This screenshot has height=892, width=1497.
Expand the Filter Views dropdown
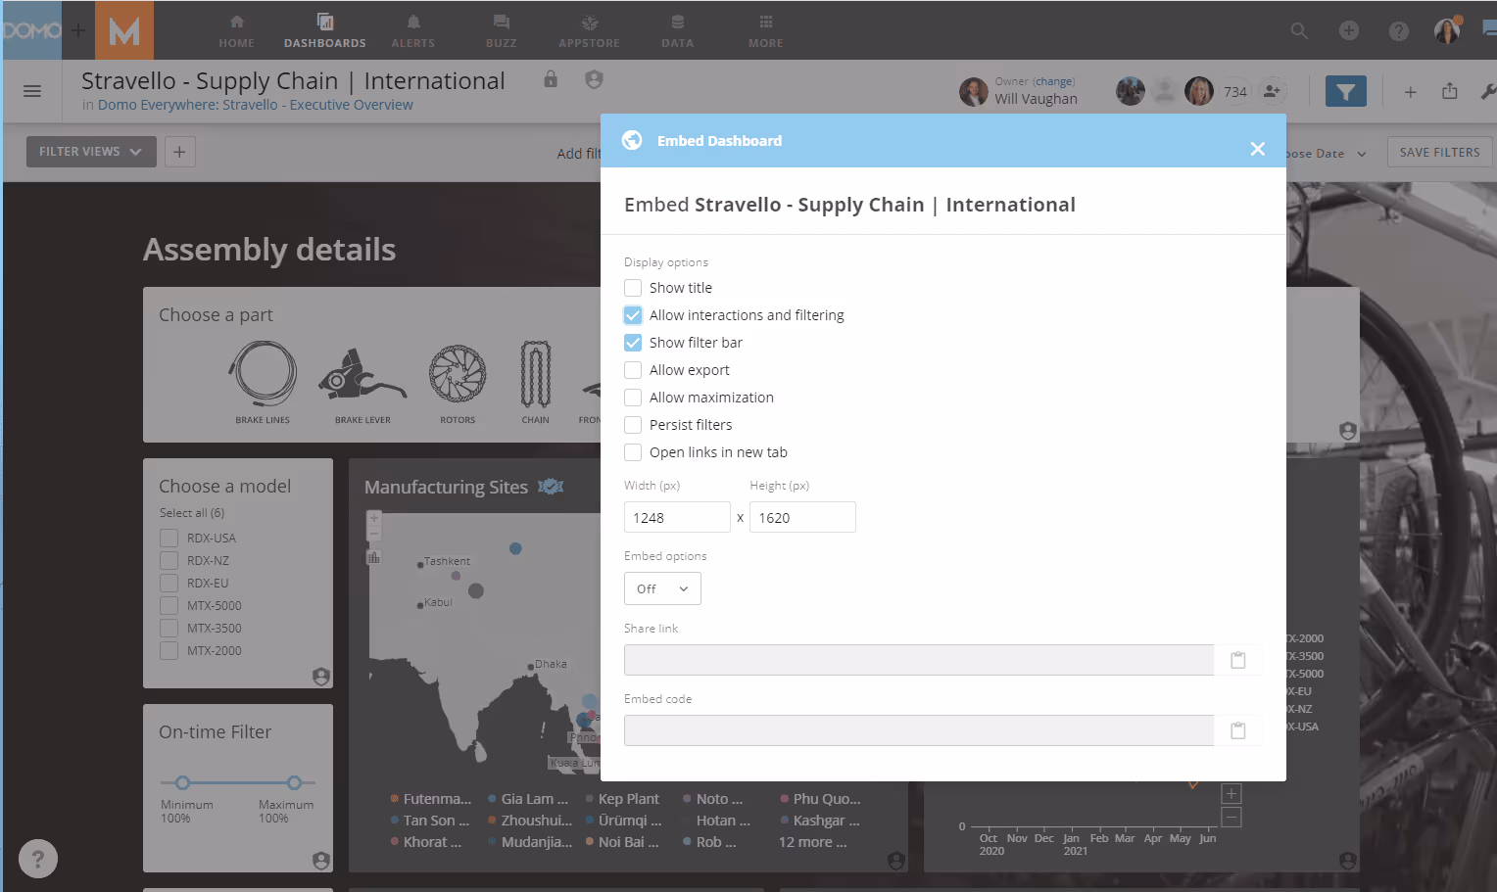coord(91,152)
